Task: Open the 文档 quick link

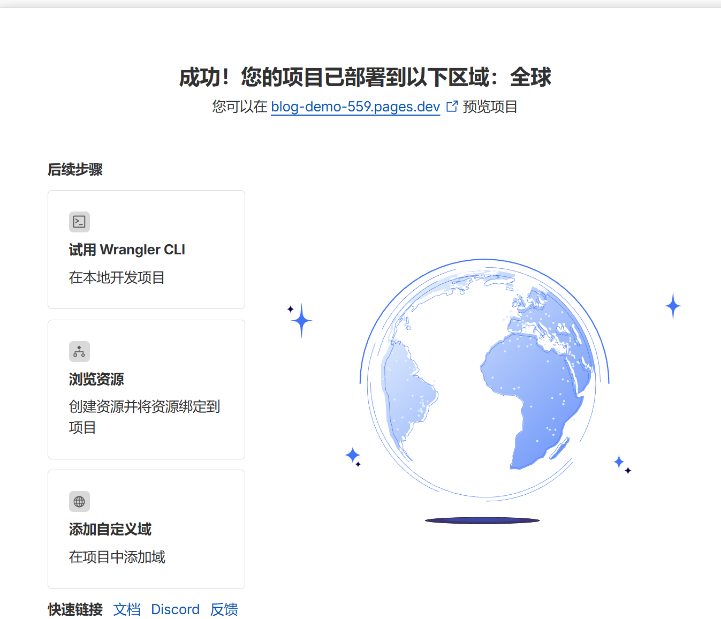Action: coord(127,609)
